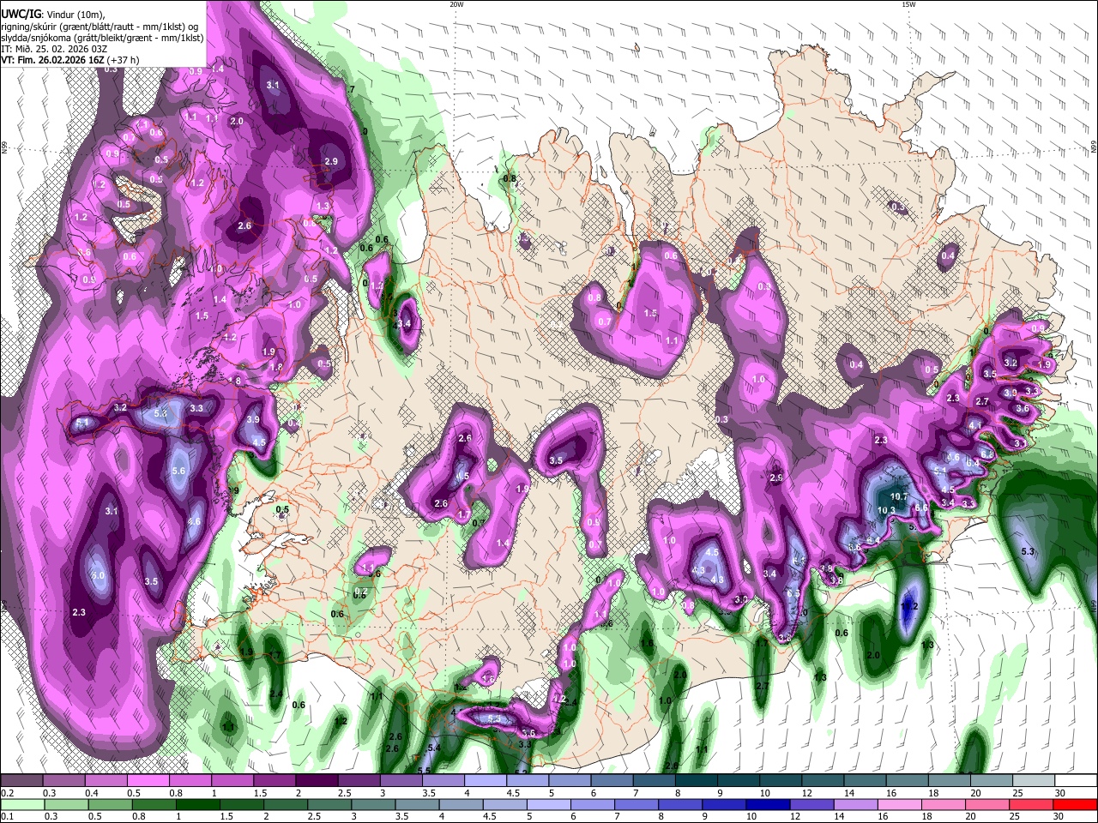Pick the dark teal snow-legend swatch between 9 and 10
The width and height of the screenshot is (1098, 823).
point(739,781)
